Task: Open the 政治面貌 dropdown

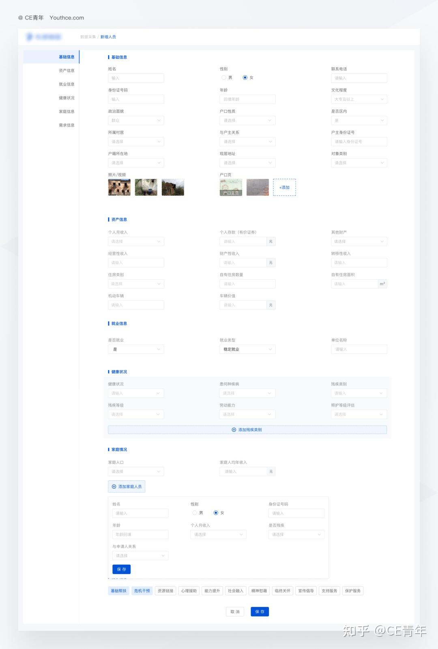Action: (136, 120)
